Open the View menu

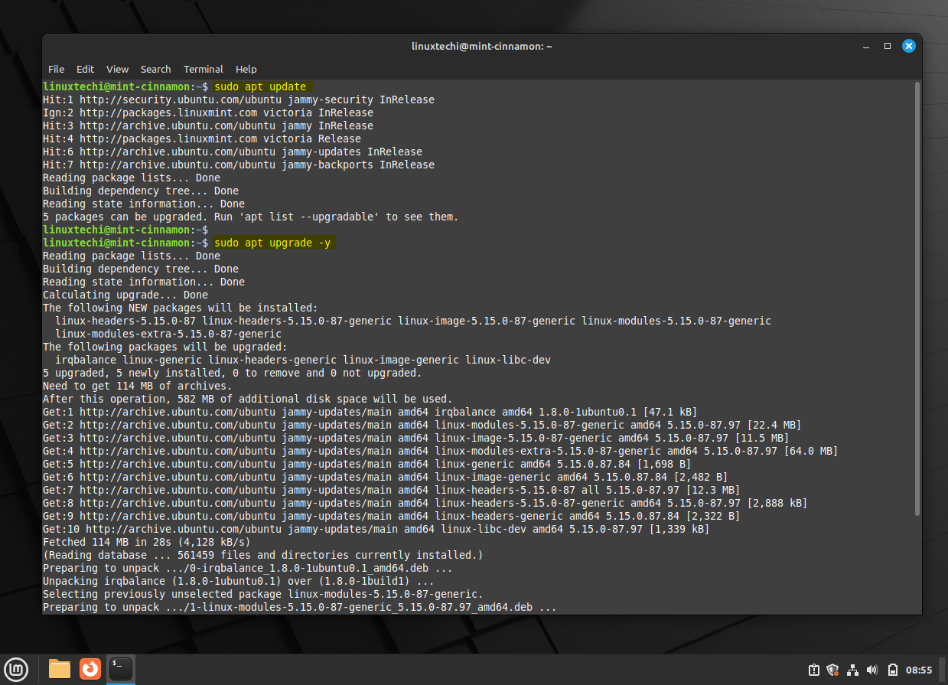(x=117, y=69)
